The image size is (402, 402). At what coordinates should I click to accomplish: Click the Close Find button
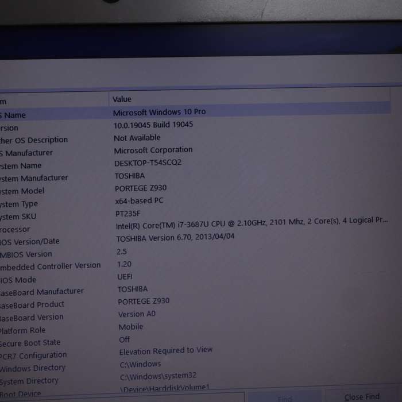[x=362, y=397]
